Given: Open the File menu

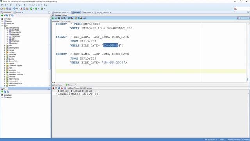Looking at the screenshot, I should [x=2, y=5].
